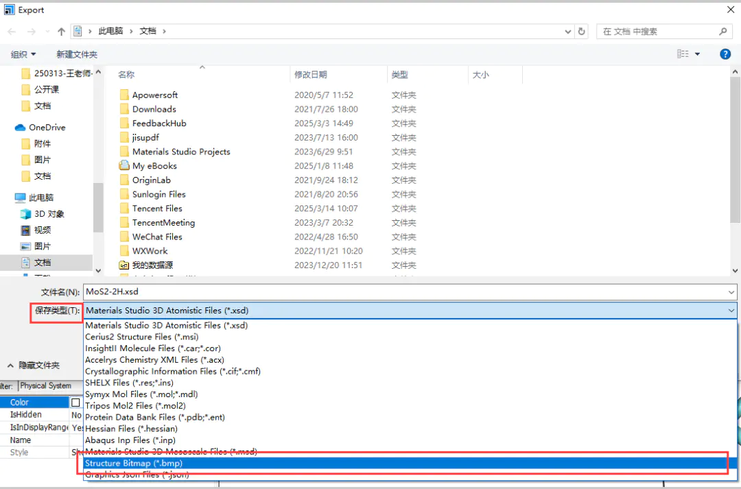Screen dimensions: 741x489
Task: Click the search magnifier icon
Action: click(x=723, y=32)
